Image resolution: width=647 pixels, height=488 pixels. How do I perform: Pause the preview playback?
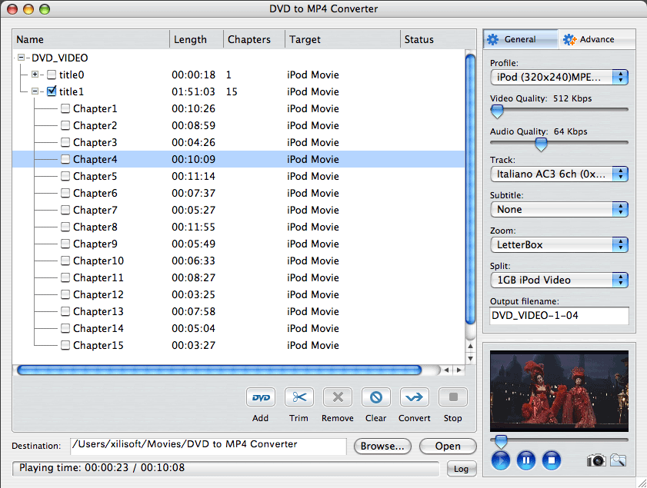(526, 461)
